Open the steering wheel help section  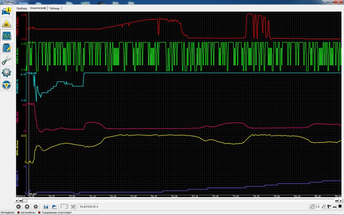pos(6,85)
